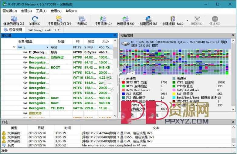Close the Drives (驱动器) panel
Image resolution: width=237 pixels, height=154 pixels.
(x=115, y=35)
